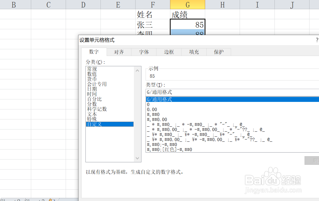319x201 pixels.
Task: Click the 类型 format input field
Action: pyautogui.click(x=232, y=92)
